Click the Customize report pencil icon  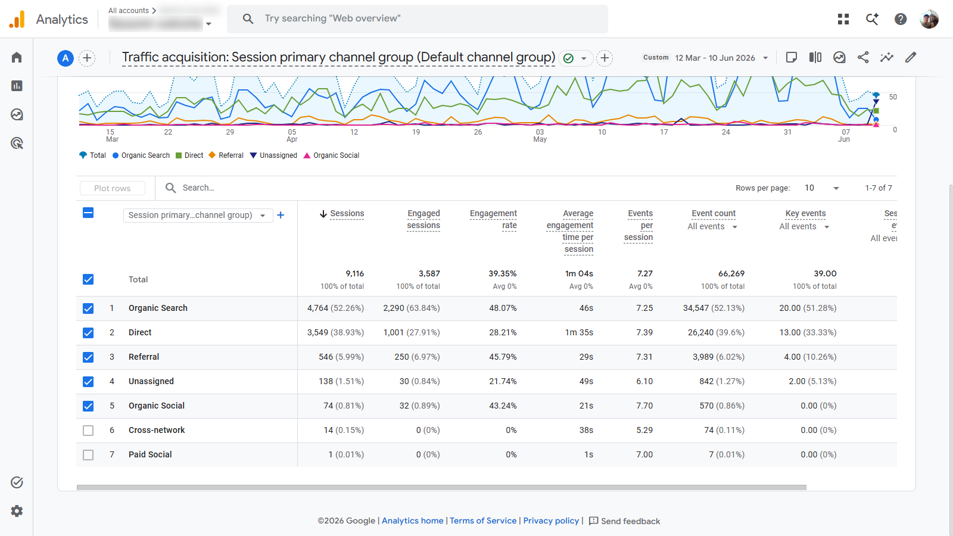click(911, 57)
